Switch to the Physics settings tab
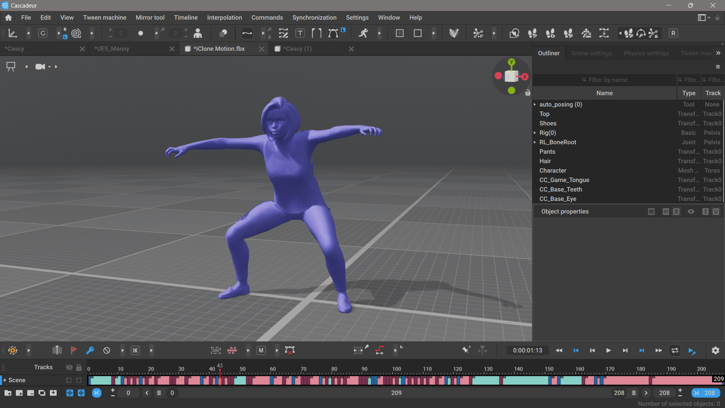 click(646, 53)
